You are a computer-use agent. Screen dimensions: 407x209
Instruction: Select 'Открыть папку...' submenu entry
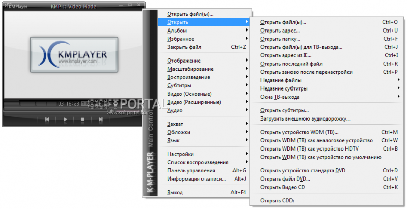(328, 39)
